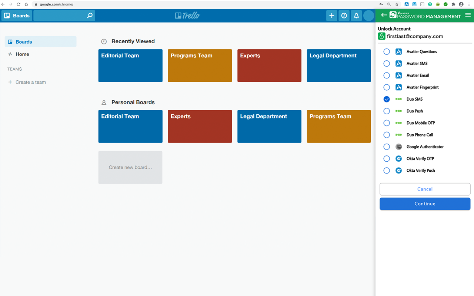Open the Avatier hamburger menu

[x=468, y=15]
